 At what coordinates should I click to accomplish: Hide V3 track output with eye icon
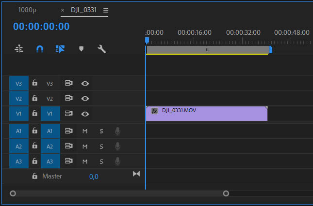(85, 84)
